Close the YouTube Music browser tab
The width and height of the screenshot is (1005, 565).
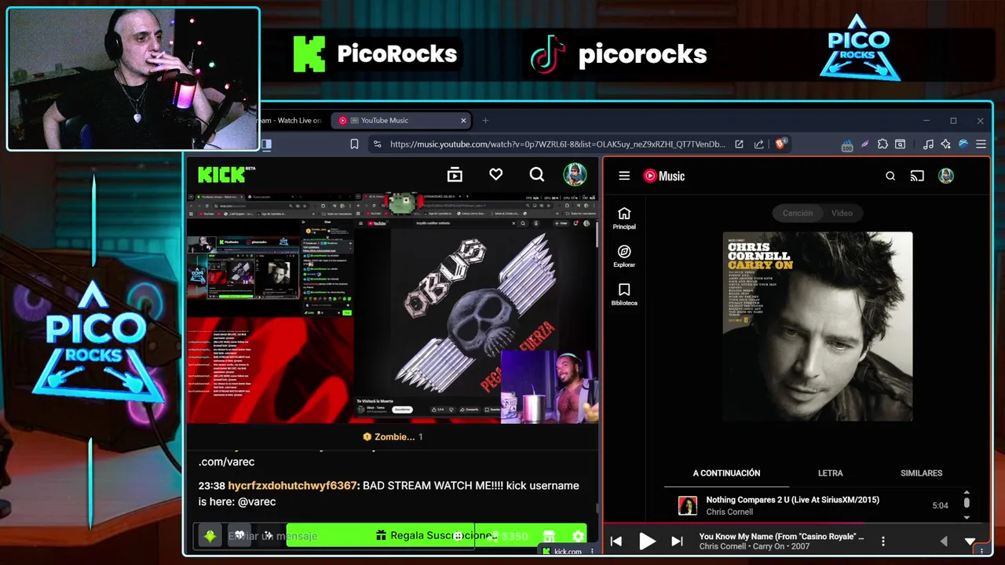click(463, 121)
